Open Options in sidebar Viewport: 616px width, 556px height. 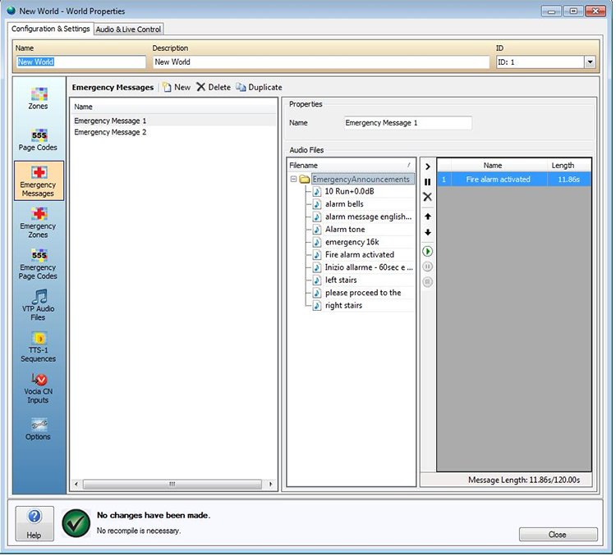[x=38, y=429]
